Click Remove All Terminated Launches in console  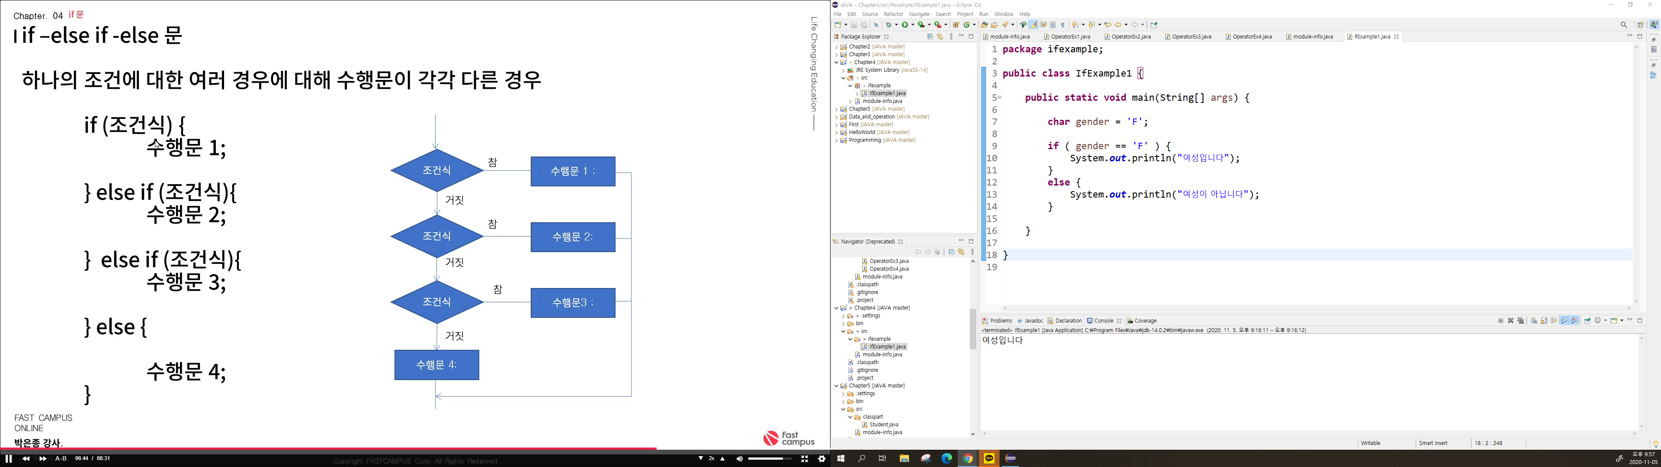pyautogui.click(x=1520, y=321)
